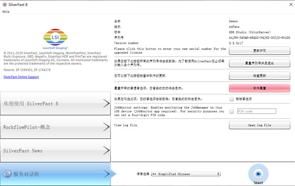
Task: Click the gear icon on 服务对话框 tab
Action: click(7, 174)
